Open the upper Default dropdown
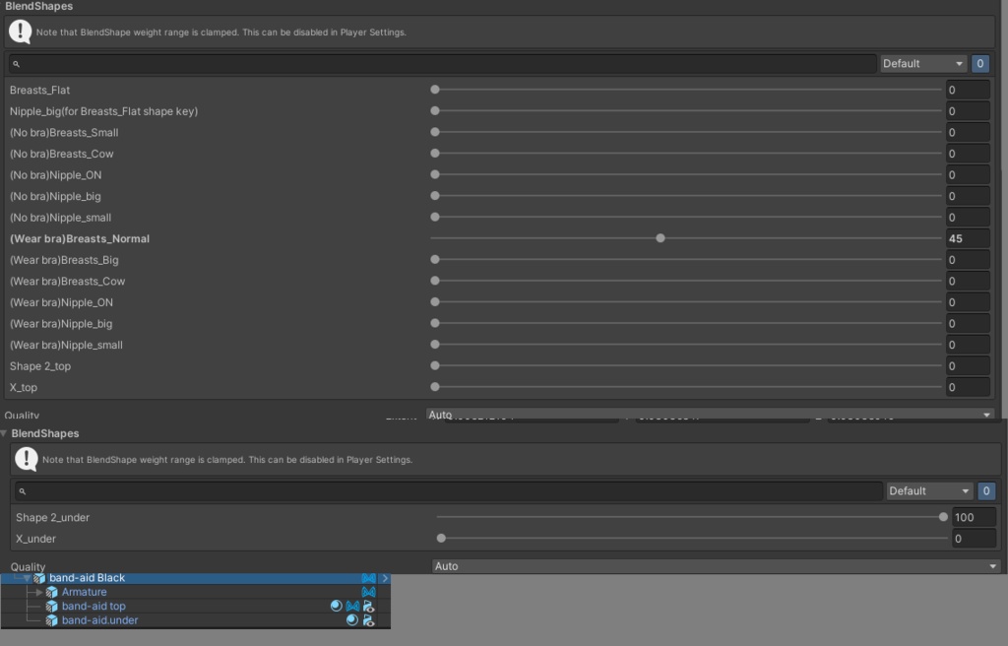This screenshot has width=1008, height=646. coord(922,64)
